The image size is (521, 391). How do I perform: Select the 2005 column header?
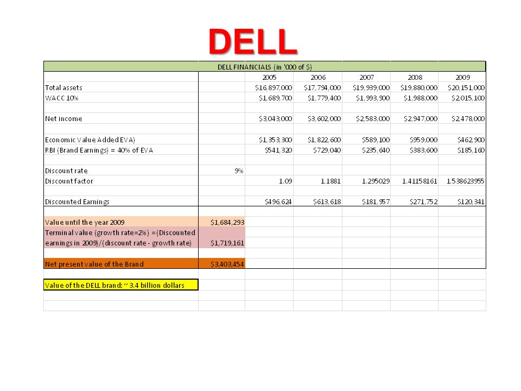pos(269,77)
